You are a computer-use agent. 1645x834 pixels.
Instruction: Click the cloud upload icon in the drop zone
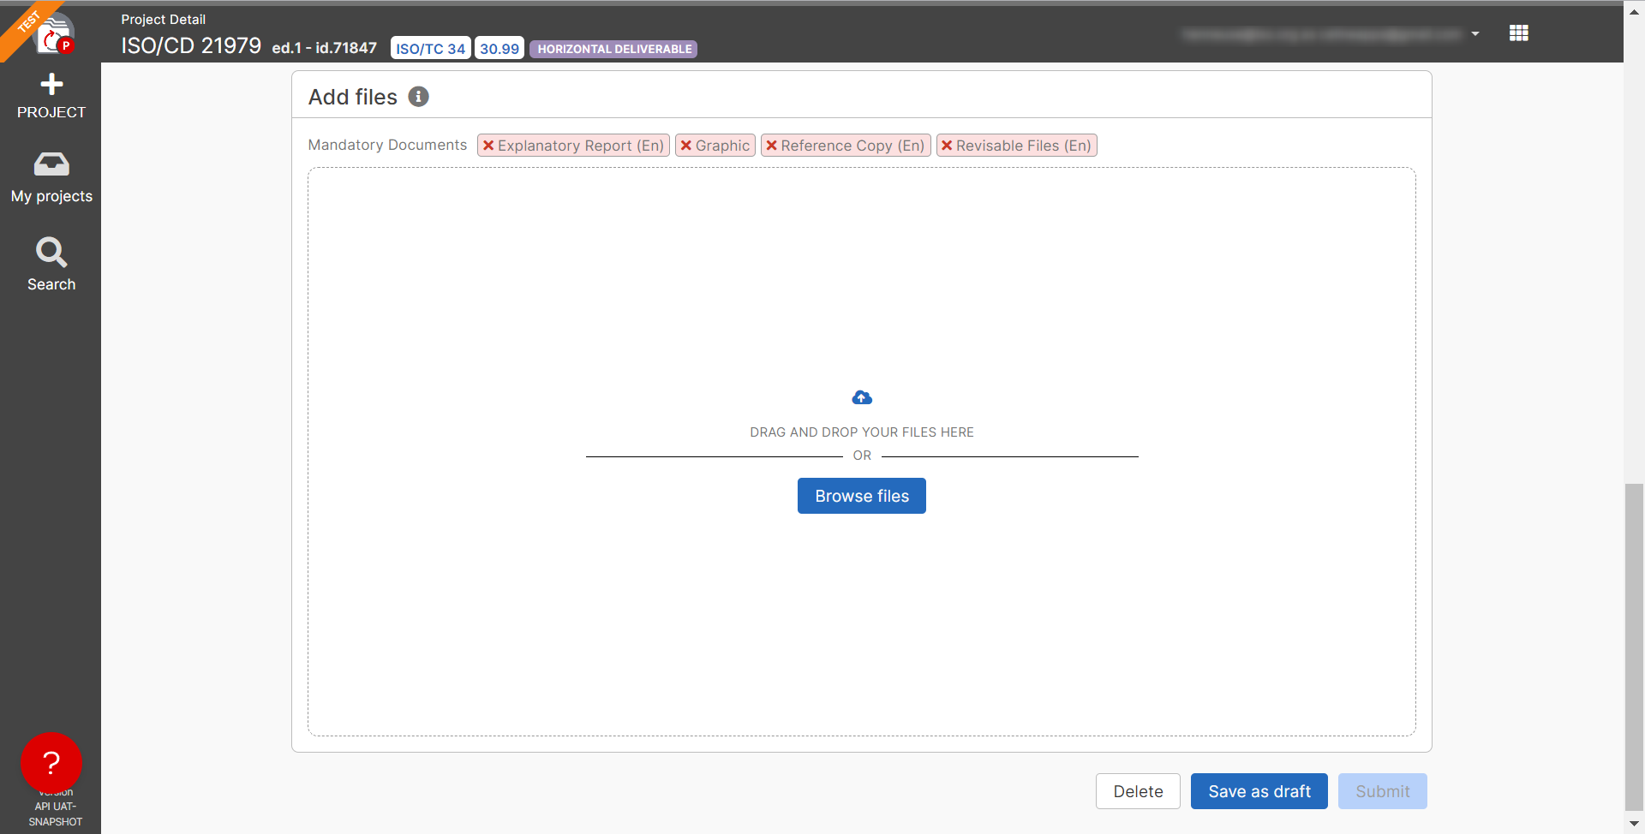pyautogui.click(x=861, y=396)
